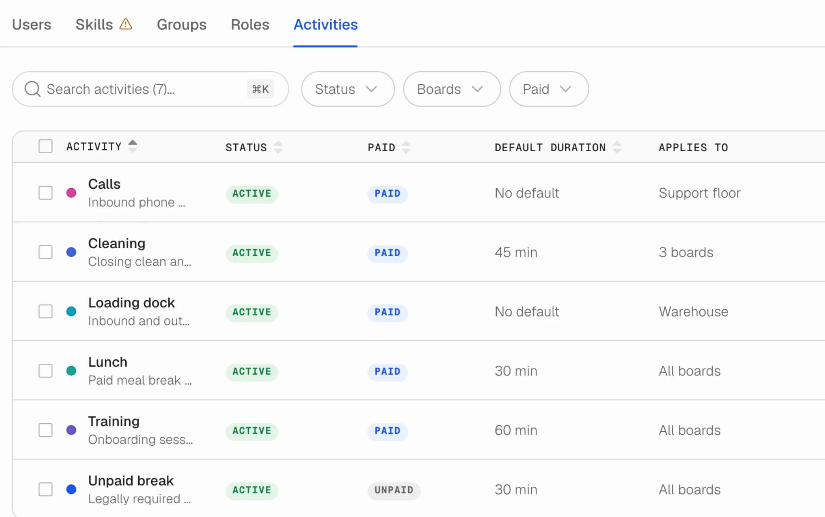Check the Unpaid break row checkbox
Viewport: 825px width, 517px height.
[x=46, y=489]
